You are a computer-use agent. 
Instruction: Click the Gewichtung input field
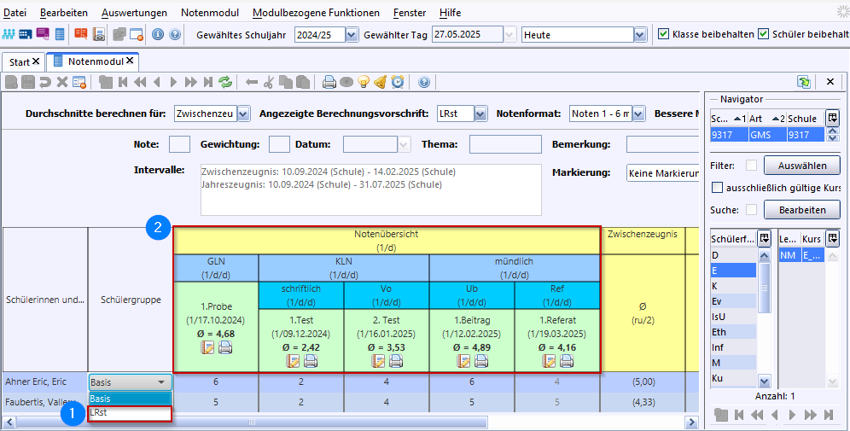coord(280,144)
